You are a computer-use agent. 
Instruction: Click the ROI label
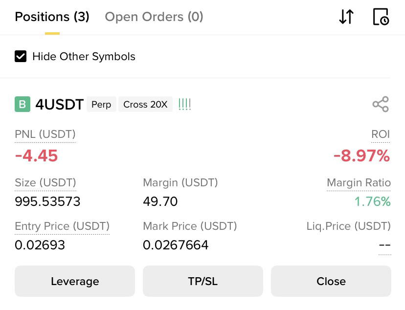tap(381, 134)
